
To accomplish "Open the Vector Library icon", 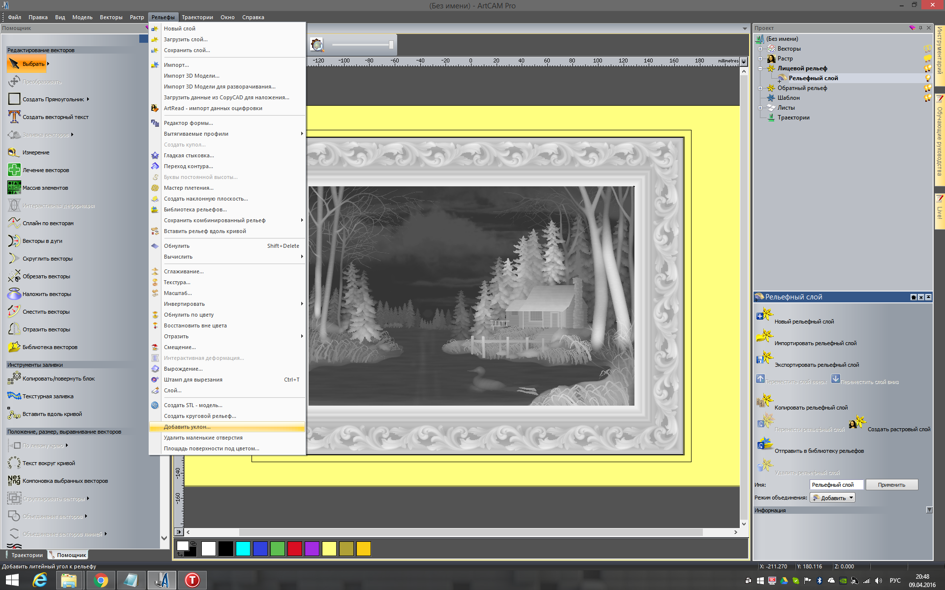I will [x=14, y=347].
